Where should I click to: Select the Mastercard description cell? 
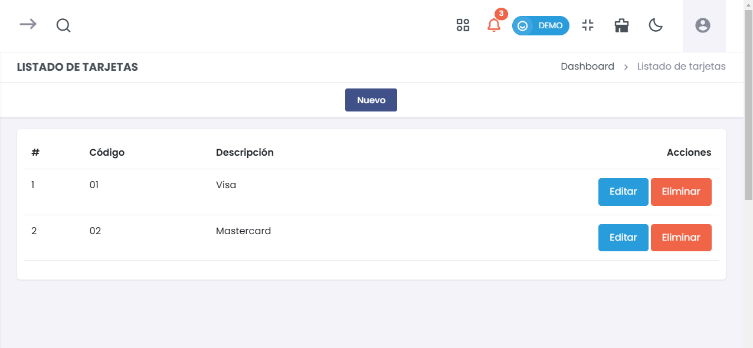click(x=243, y=231)
